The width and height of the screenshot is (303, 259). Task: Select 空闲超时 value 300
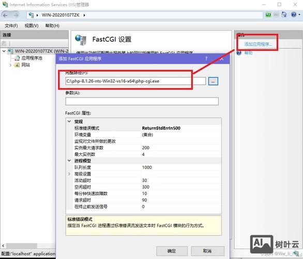pos(145,187)
